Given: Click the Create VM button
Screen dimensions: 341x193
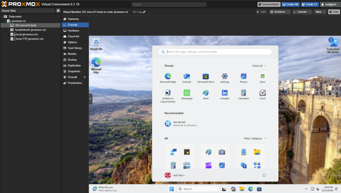Looking at the screenshot, I should (x=290, y=4).
